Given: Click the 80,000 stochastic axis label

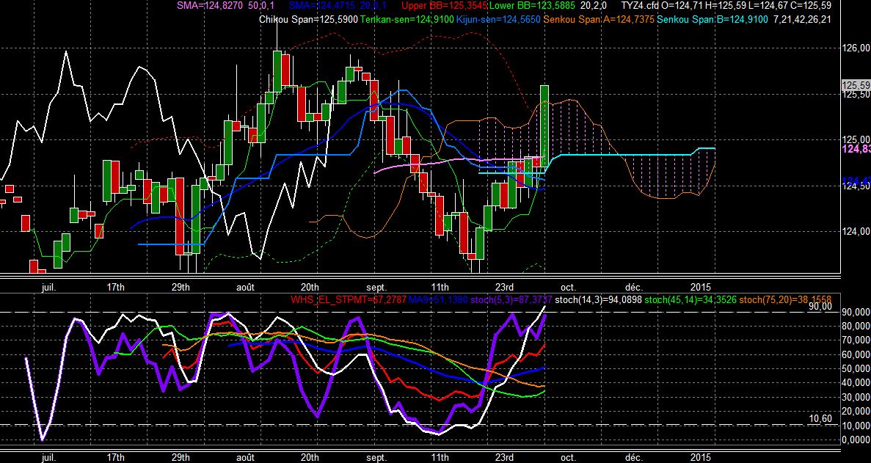Looking at the screenshot, I should coord(856,326).
